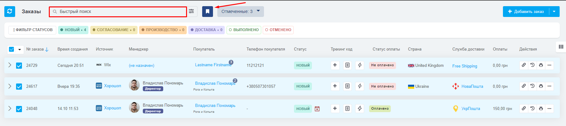This screenshot has width=566, height=126.
Task: Open УкрПошта delivery link
Action: pos(471,108)
